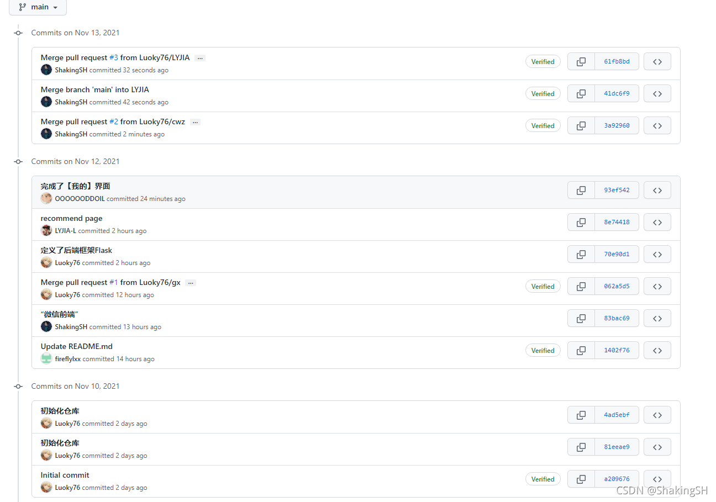Show Verified details for commit 61fb8bd
The width and height of the screenshot is (716, 502).
[x=543, y=62]
